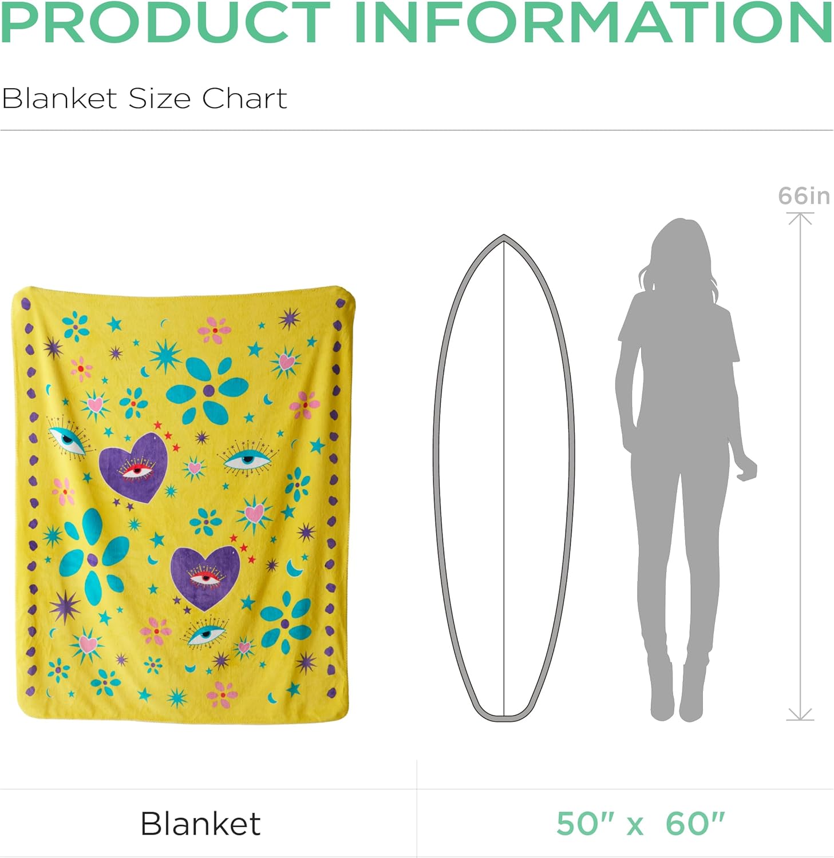
Task: Click the purple starburst at blanket top right
Action: coord(289,318)
